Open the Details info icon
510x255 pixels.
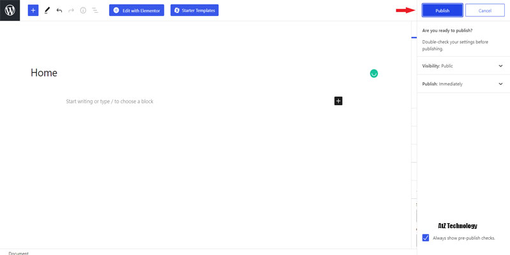[x=84, y=10]
